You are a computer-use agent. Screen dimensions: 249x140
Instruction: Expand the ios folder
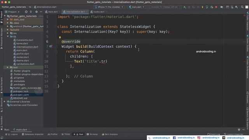point(8,33)
